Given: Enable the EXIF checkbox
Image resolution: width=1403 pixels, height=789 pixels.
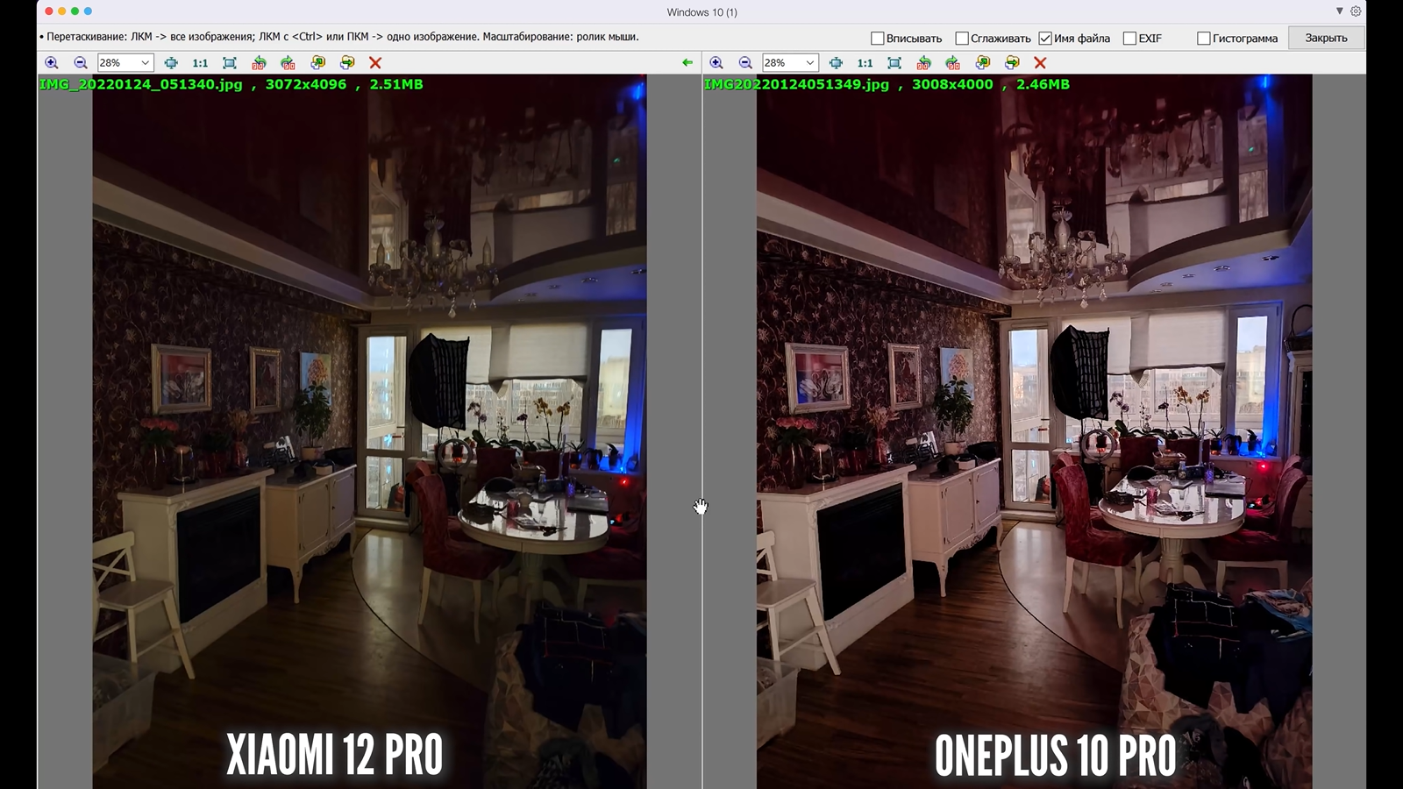Looking at the screenshot, I should pos(1129,39).
